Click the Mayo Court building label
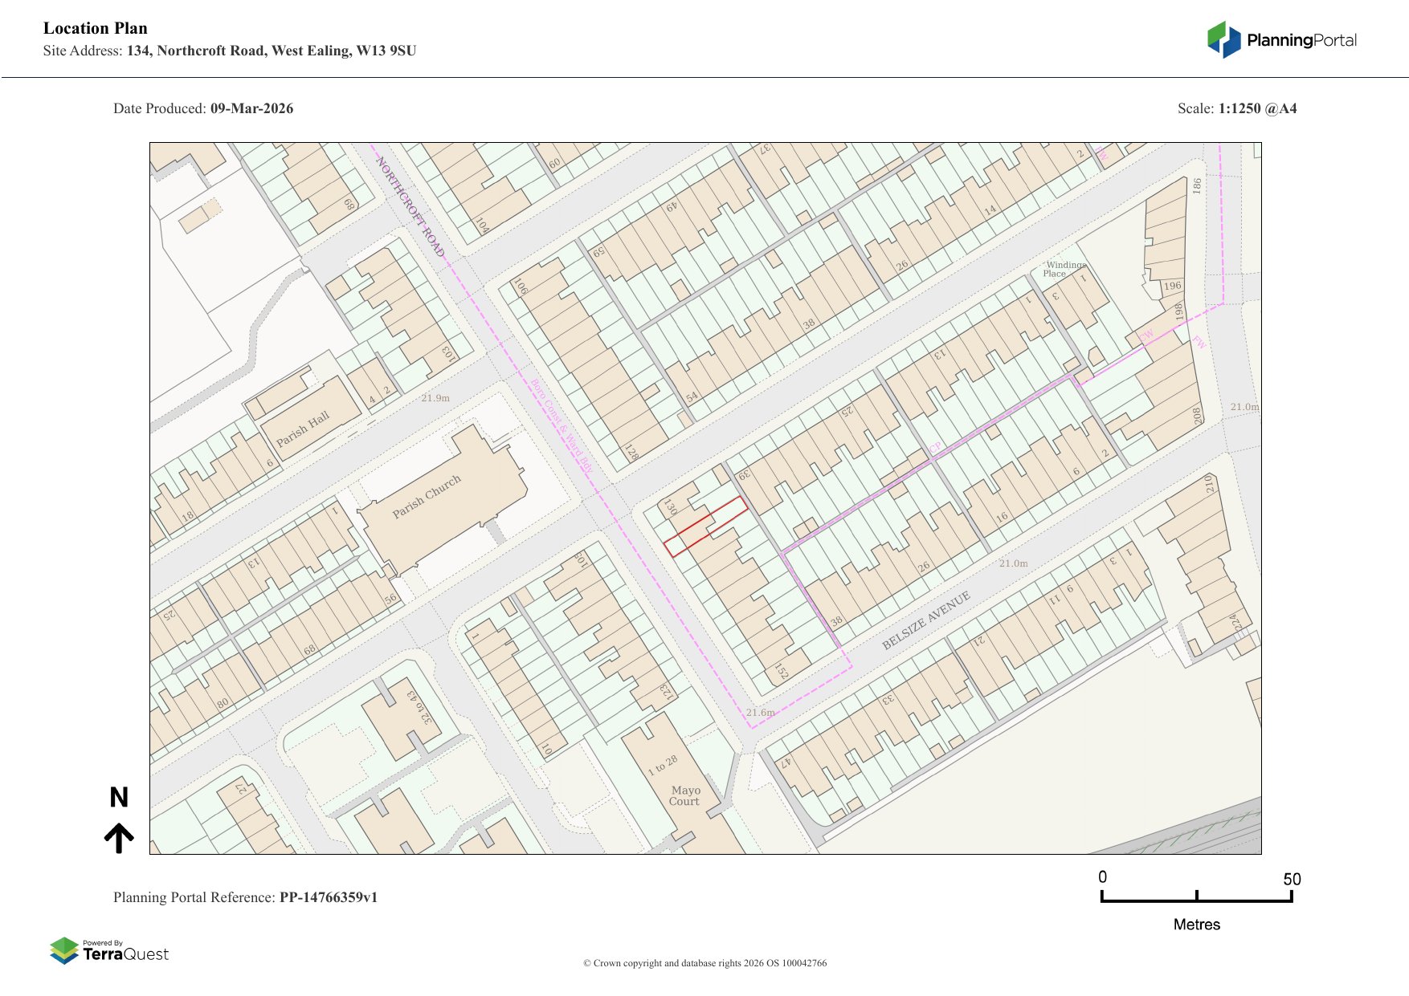 click(x=684, y=795)
